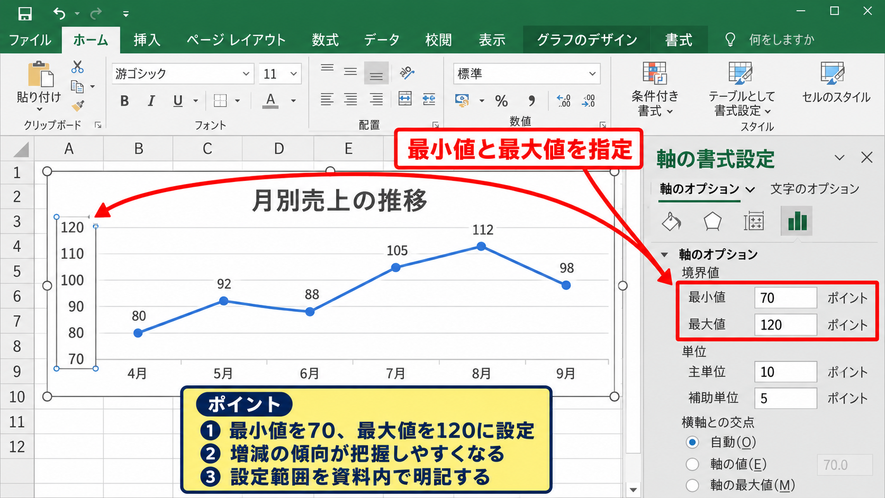This screenshot has width=885, height=498.
Task: Click the font color A swatch
Action: (270, 101)
